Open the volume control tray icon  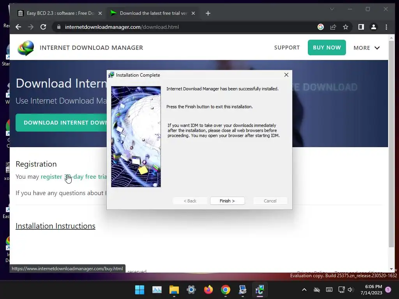(x=350, y=290)
